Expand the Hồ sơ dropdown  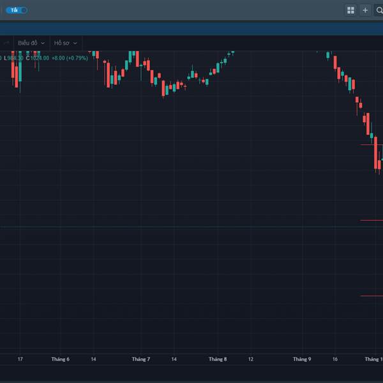pyautogui.click(x=65, y=43)
